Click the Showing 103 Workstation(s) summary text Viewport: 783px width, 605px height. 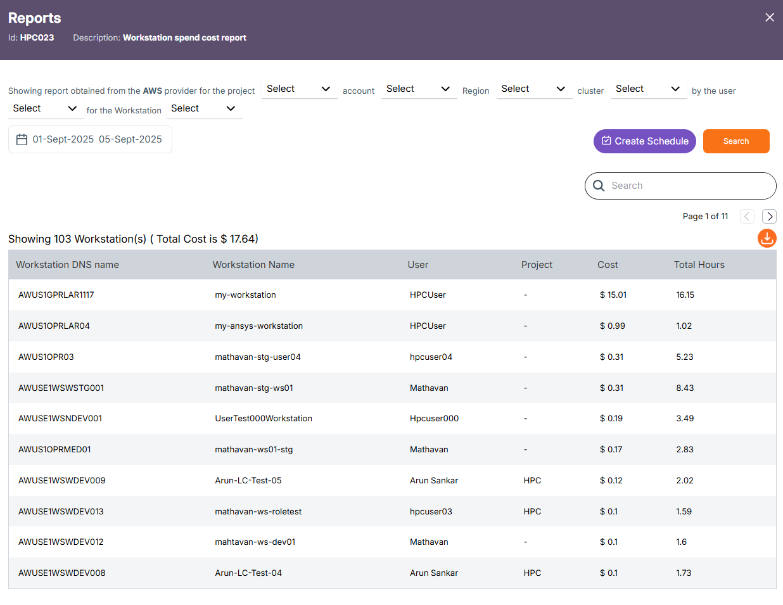(x=133, y=239)
